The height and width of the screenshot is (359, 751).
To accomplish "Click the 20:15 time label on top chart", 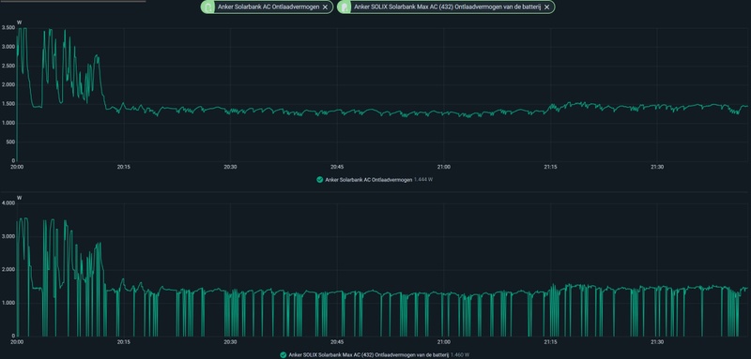I will click(x=124, y=167).
